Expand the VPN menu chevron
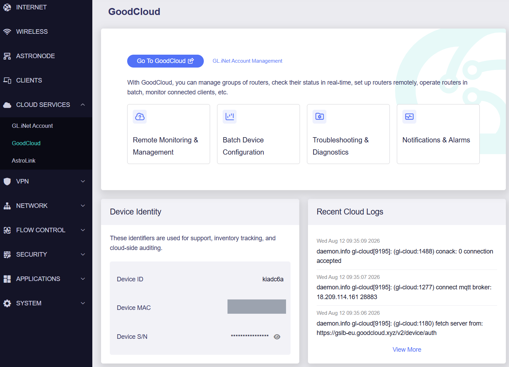The image size is (509, 367). [83, 181]
